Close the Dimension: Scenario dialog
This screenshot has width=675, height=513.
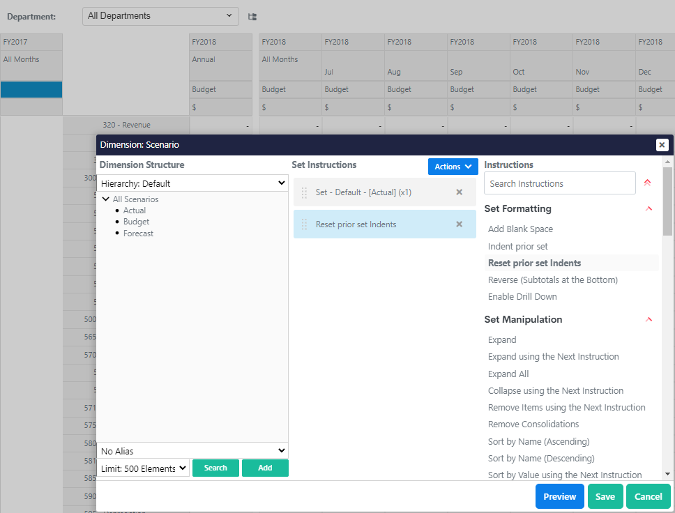pyautogui.click(x=662, y=145)
